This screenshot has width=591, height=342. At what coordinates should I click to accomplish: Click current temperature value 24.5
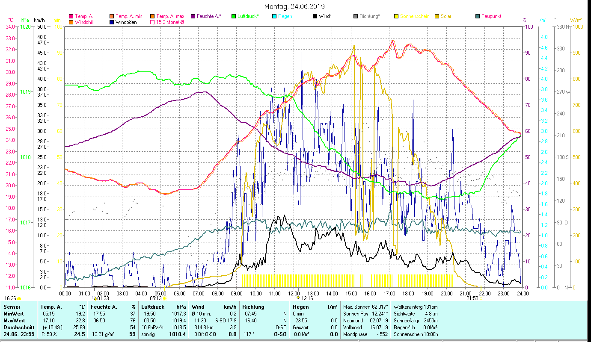pyautogui.click(x=80, y=334)
